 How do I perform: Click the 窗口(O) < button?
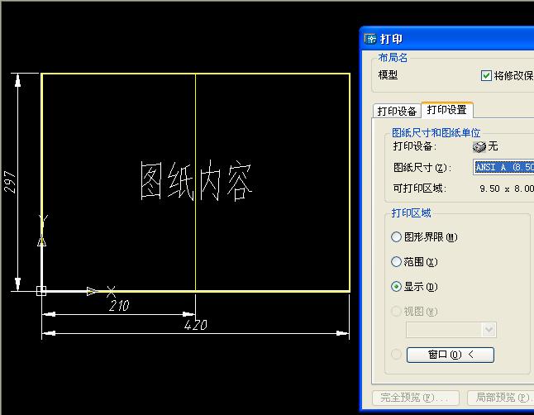coord(451,355)
